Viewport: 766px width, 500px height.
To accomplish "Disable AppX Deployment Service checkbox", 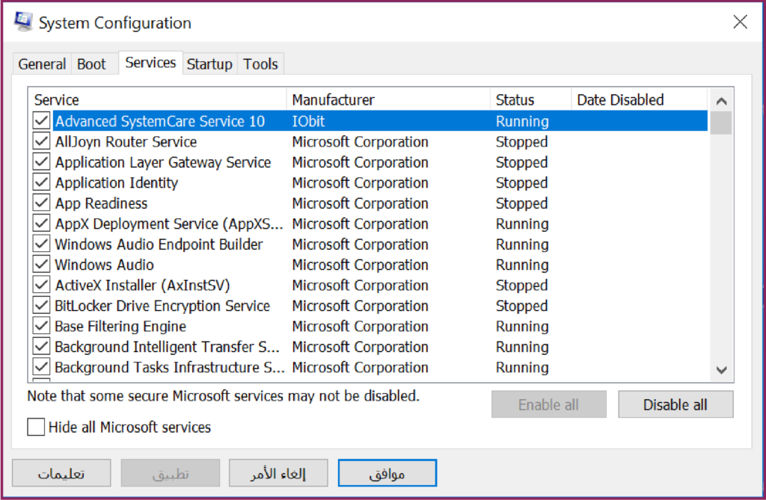I will [x=42, y=223].
